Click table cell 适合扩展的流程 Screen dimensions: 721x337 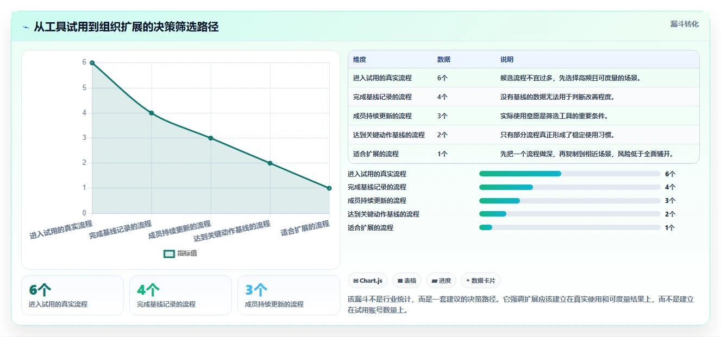(376, 154)
